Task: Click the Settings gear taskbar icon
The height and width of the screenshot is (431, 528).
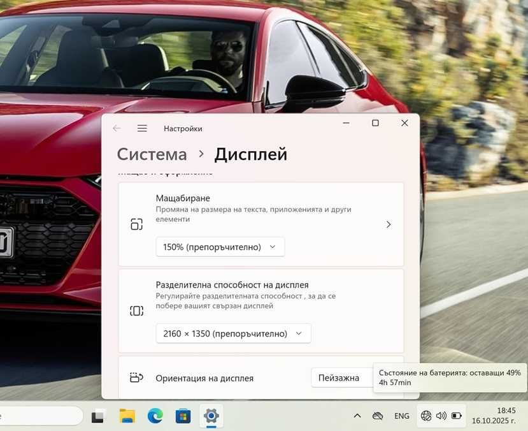Action: (211, 416)
